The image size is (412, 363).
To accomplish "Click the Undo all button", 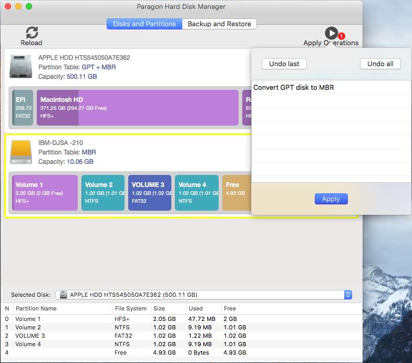I will [380, 64].
